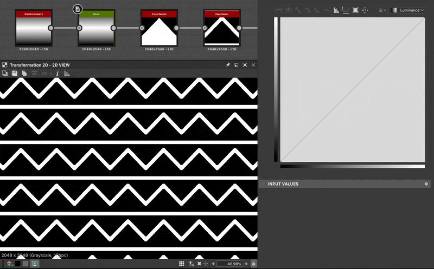Screen dimensions: 434x269
Task: Click the figure icon right of the grid toggle
Action: tap(191, 264)
